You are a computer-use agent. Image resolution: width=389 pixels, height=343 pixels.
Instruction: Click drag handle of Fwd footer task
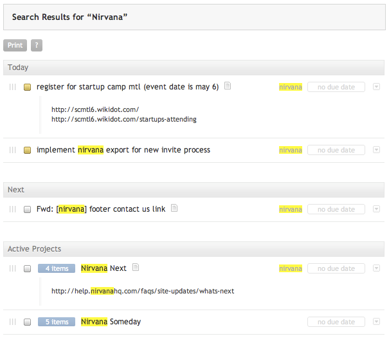click(12, 209)
